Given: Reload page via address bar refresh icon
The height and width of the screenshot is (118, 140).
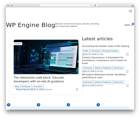Looking at the screenshot, I should (91, 6).
